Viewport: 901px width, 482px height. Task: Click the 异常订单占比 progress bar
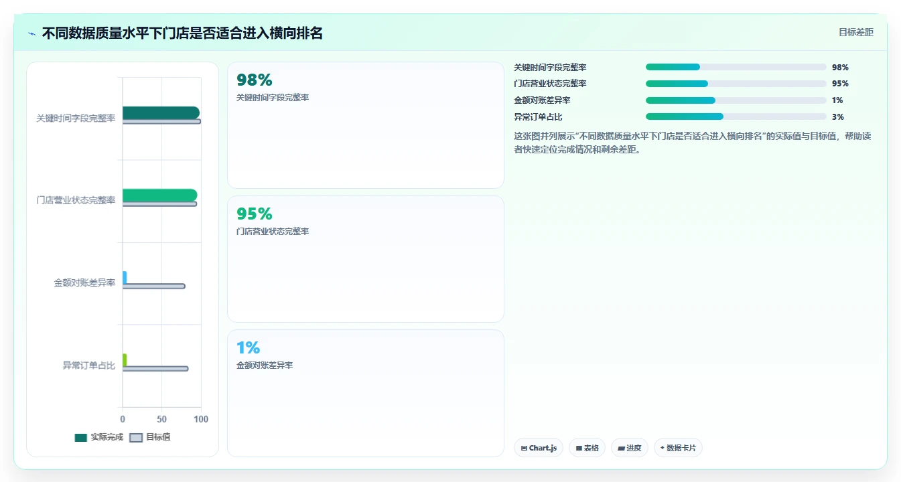pos(736,116)
